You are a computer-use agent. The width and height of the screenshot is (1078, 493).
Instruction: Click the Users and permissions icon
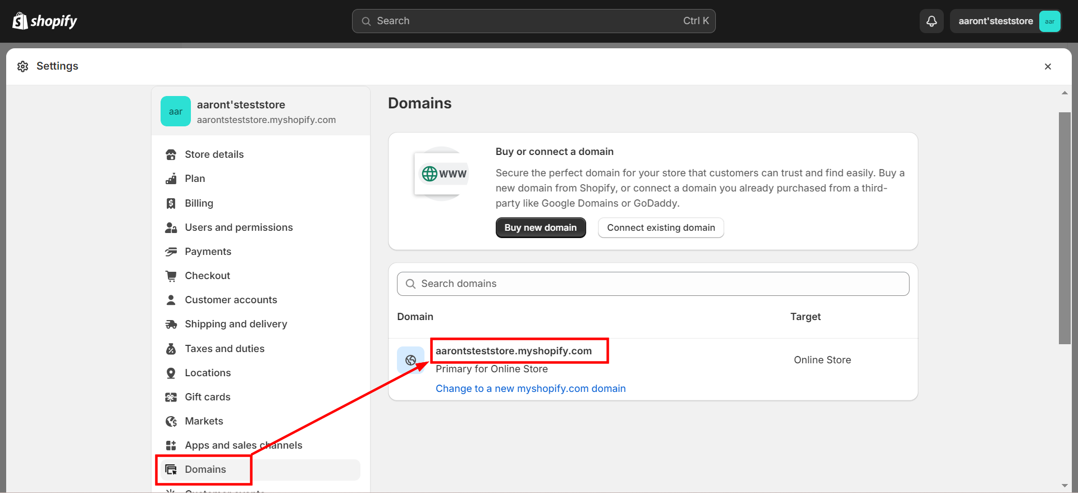171,227
